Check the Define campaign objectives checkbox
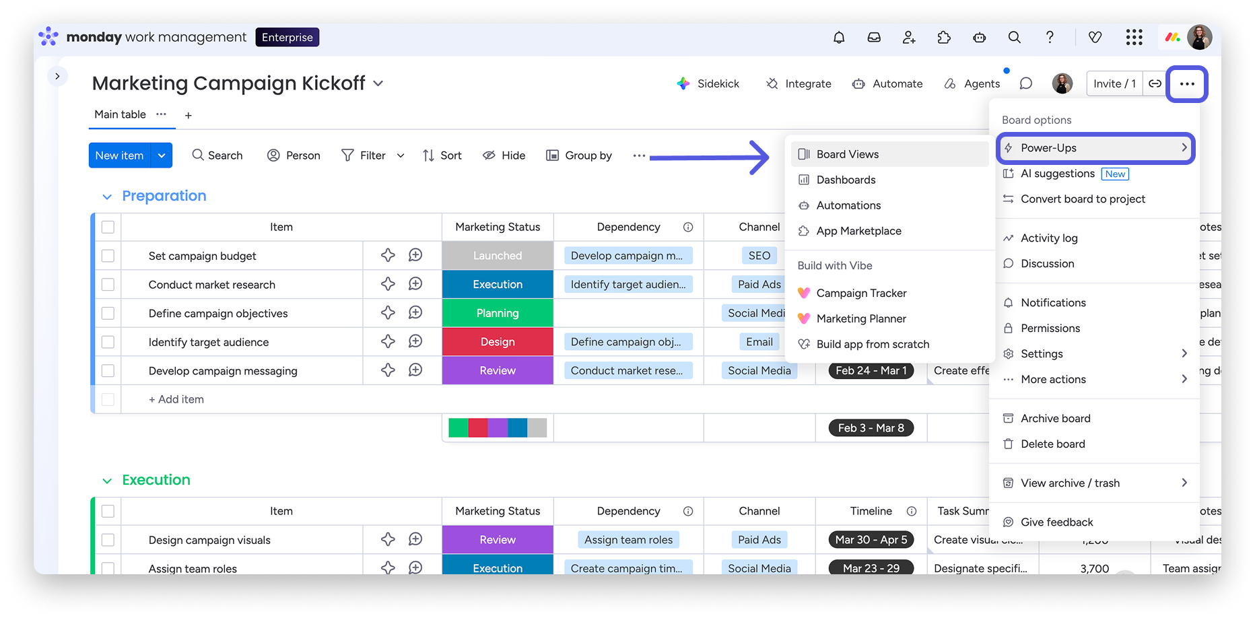1255x618 pixels. pyautogui.click(x=108, y=314)
